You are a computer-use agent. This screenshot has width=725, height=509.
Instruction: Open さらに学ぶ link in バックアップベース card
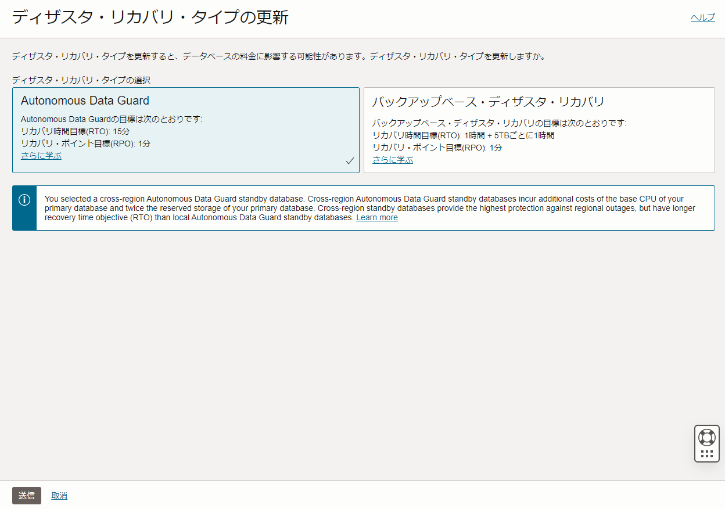393,160
